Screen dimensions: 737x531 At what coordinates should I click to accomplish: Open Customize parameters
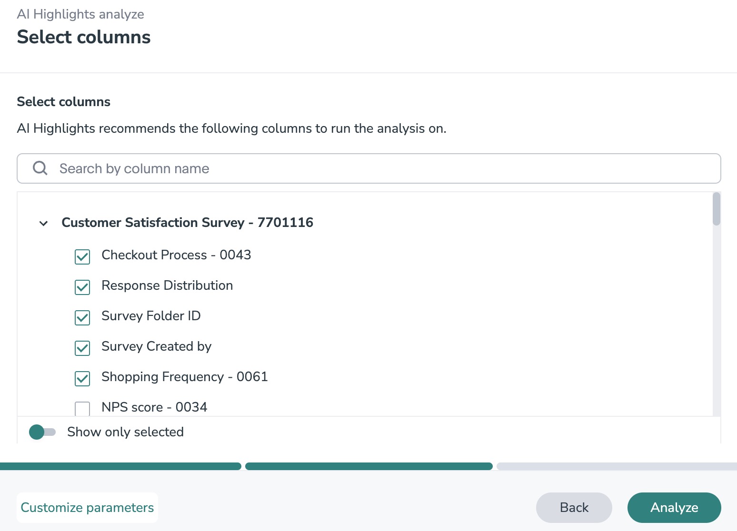coord(87,508)
